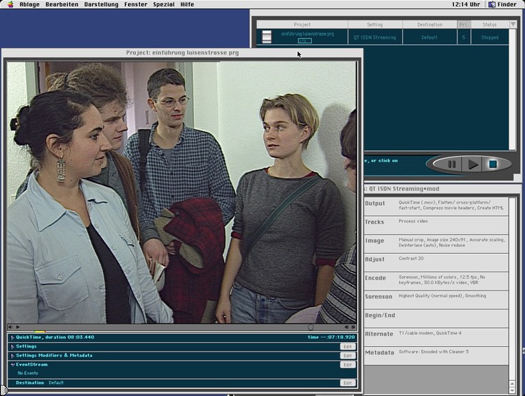Expand the QuickTime duration disclosure triangle
The image size is (525, 396).
pyautogui.click(x=12, y=337)
